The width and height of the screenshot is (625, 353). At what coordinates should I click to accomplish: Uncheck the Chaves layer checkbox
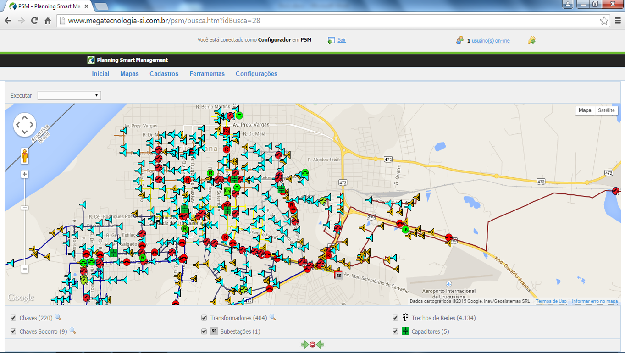(13, 318)
